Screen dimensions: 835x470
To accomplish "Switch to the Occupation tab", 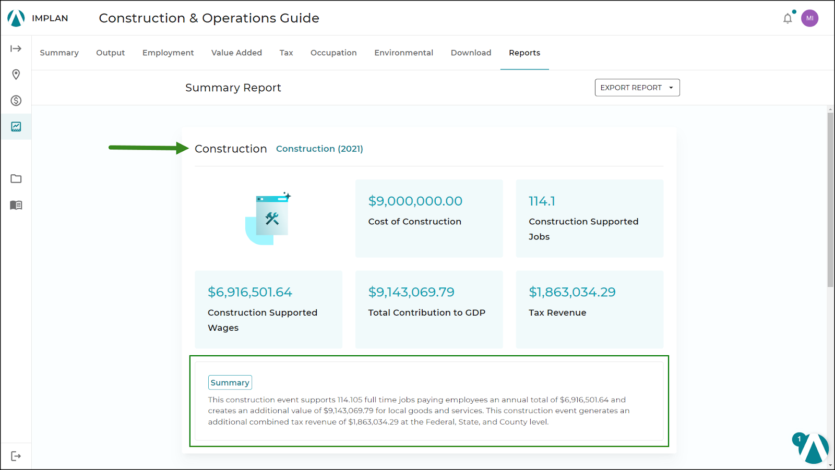I will (333, 53).
